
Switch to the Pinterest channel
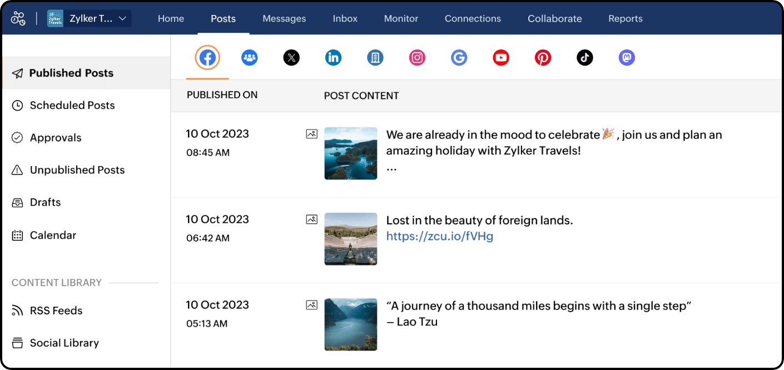pos(543,58)
